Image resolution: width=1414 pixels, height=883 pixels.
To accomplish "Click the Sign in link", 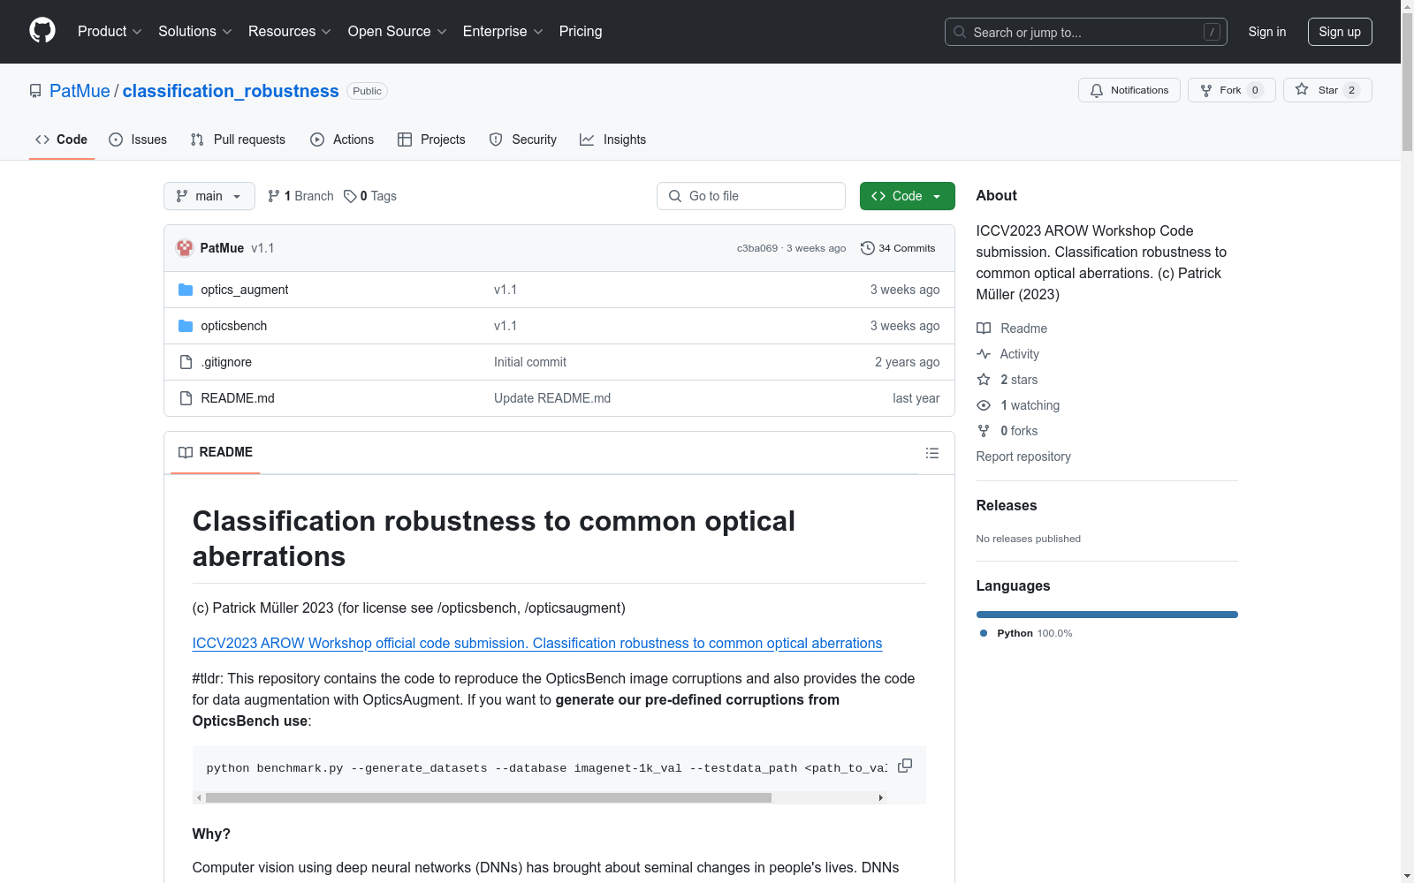I will 1267,32.
